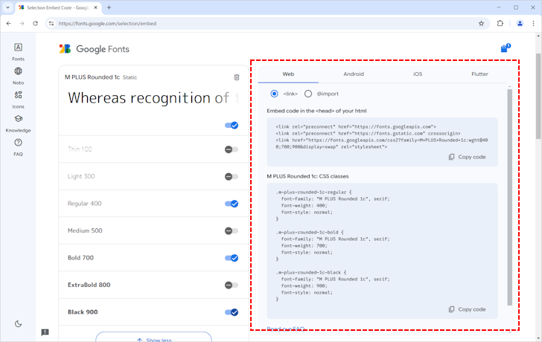
Task: Click the Whereas recognition preview text
Action: point(152,98)
